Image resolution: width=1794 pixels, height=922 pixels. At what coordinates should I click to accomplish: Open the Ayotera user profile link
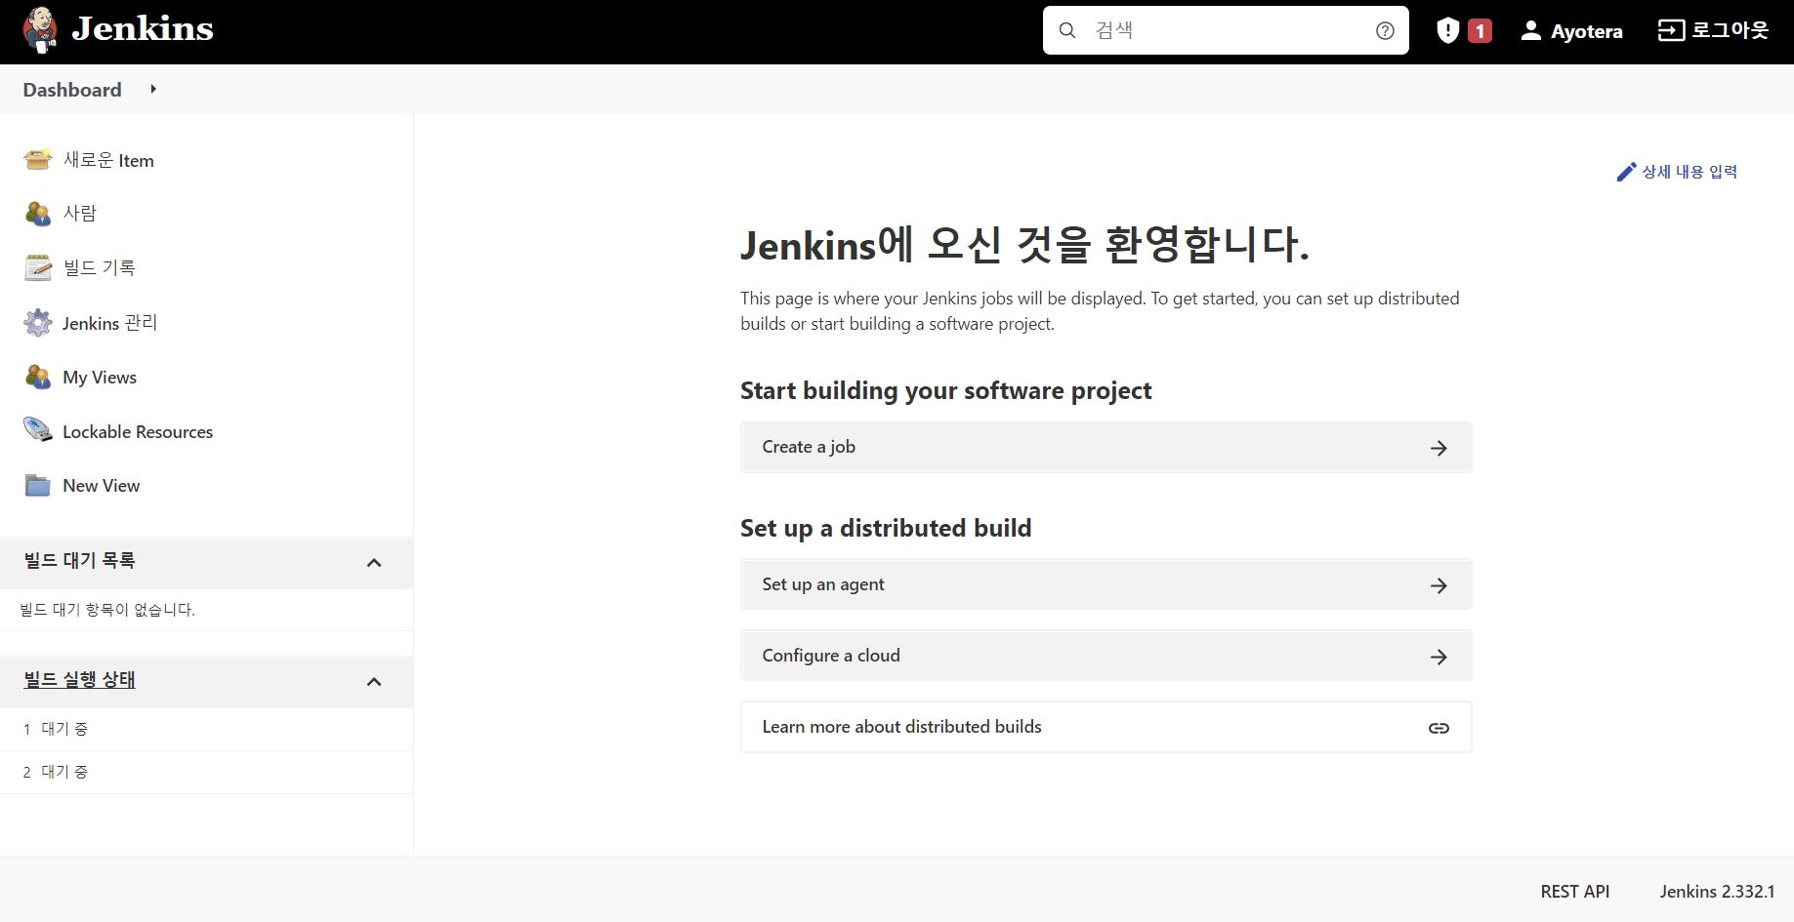1586,31
